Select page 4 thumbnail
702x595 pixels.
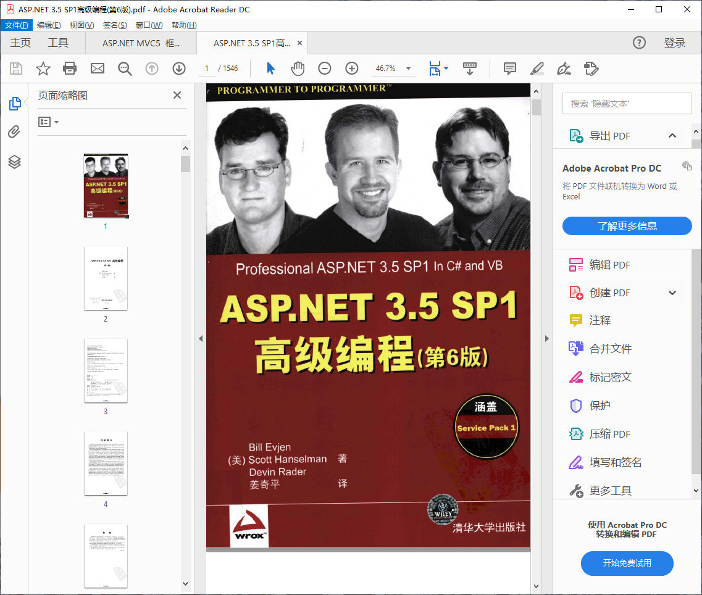pyautogui.click(x=106, y=464)
